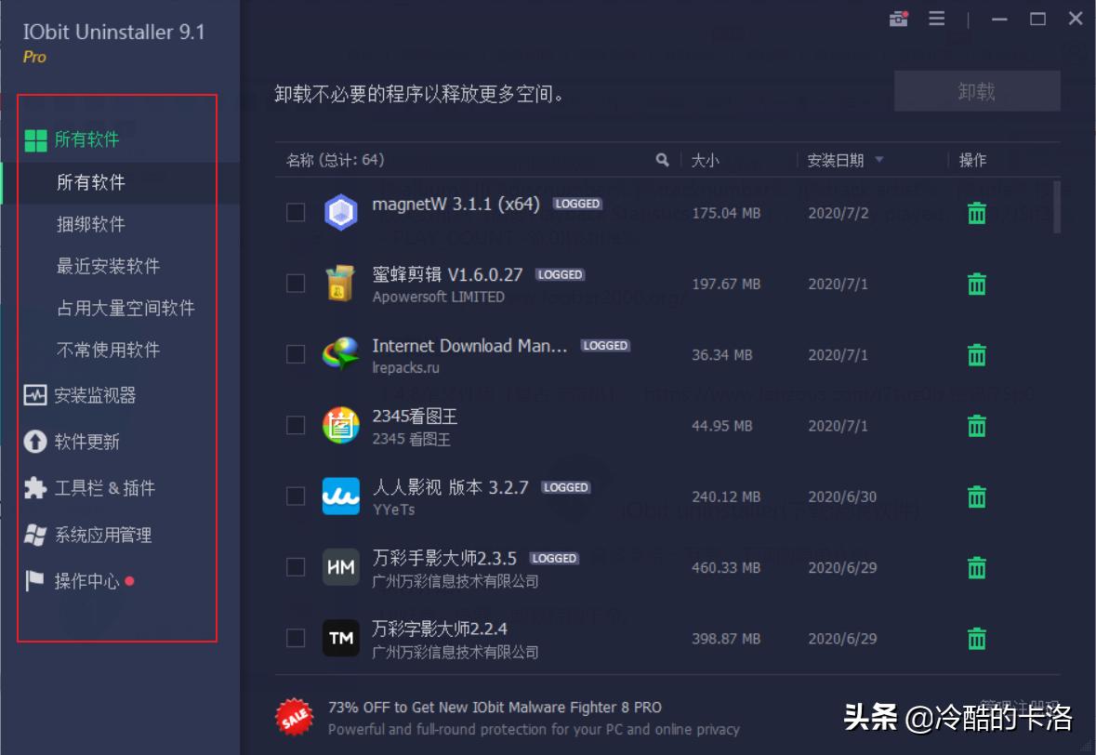Check the checkbox for magnetW 3.1.1

click(x=296, y=212)
